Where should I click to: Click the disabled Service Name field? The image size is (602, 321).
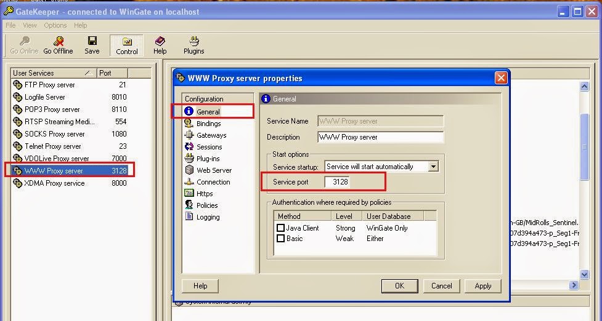click(x=380, y=121)
